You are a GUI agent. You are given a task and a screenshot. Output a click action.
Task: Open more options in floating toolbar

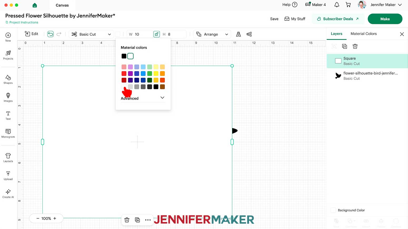coord(148,220)
